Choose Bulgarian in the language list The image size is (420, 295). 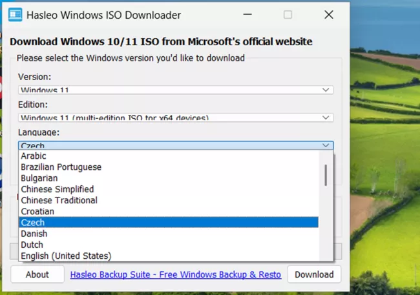click(x=169, y=178)
